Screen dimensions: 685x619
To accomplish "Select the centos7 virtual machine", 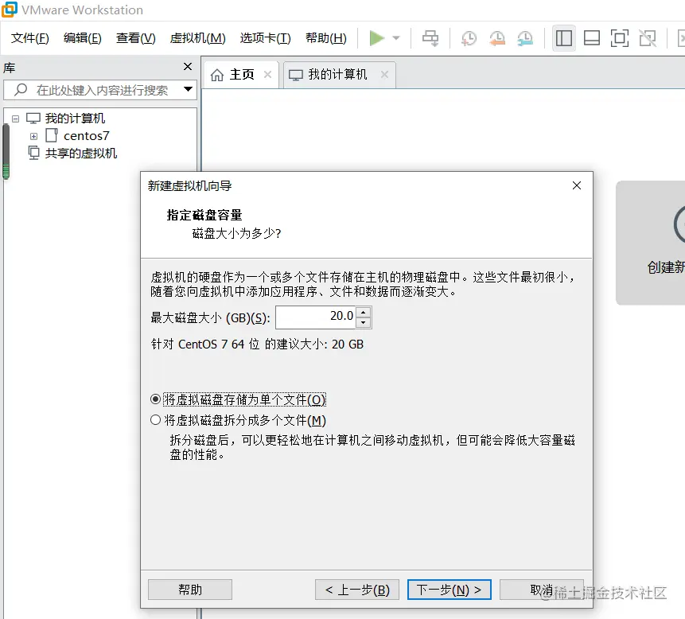I will 87,136.
